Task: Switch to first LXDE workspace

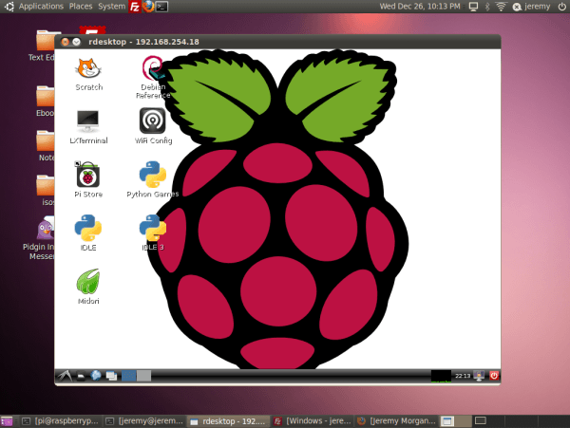Action: point(128,376)
